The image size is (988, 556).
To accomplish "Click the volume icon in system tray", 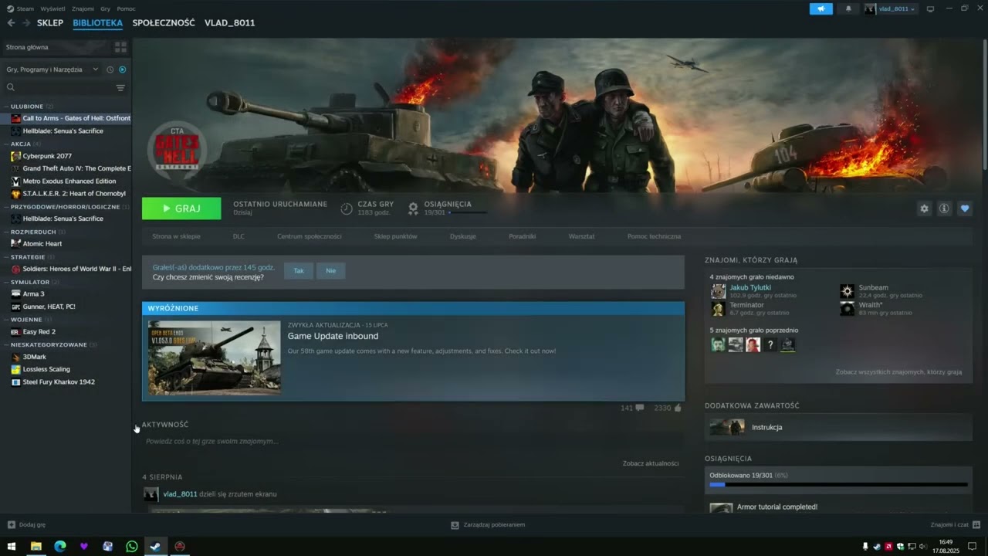I will tap(923, 546).
